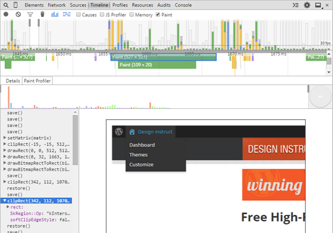Click the timeline flame chart down arrow
This screenshot has height=233, width=333.
click(329, 72)
